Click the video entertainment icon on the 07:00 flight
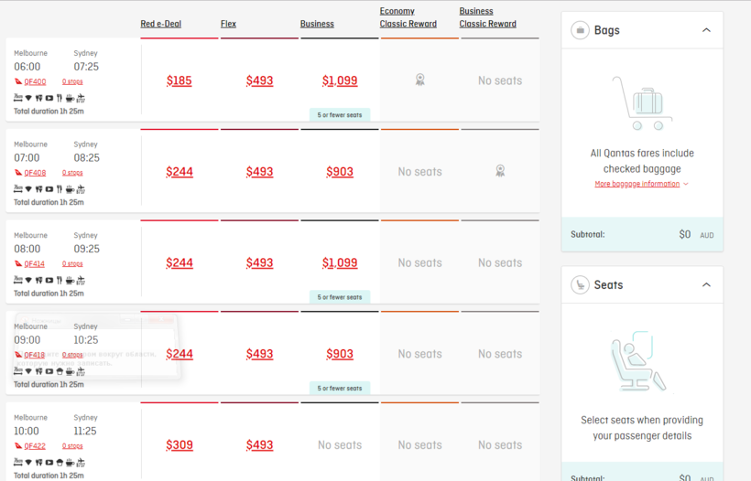The height and width of the screenshot is (481, 751). (49, 189)
